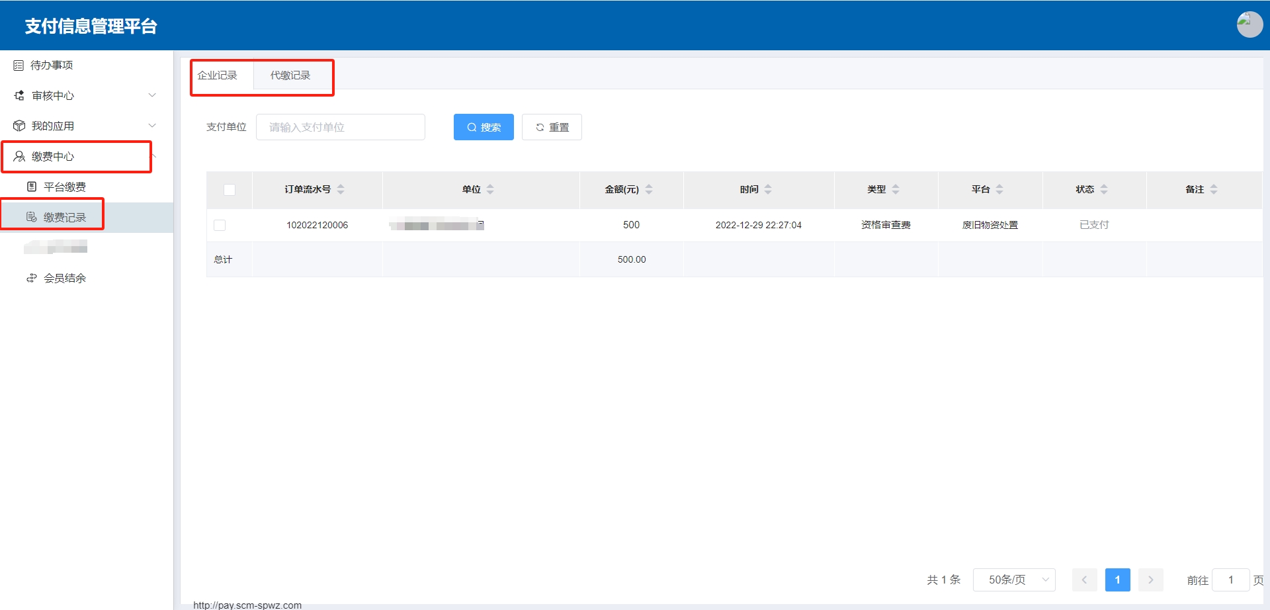Viewport: 1270px width, 610px height.
Task: Click the 支付单位 input field
Action: [x=340, y=127]
